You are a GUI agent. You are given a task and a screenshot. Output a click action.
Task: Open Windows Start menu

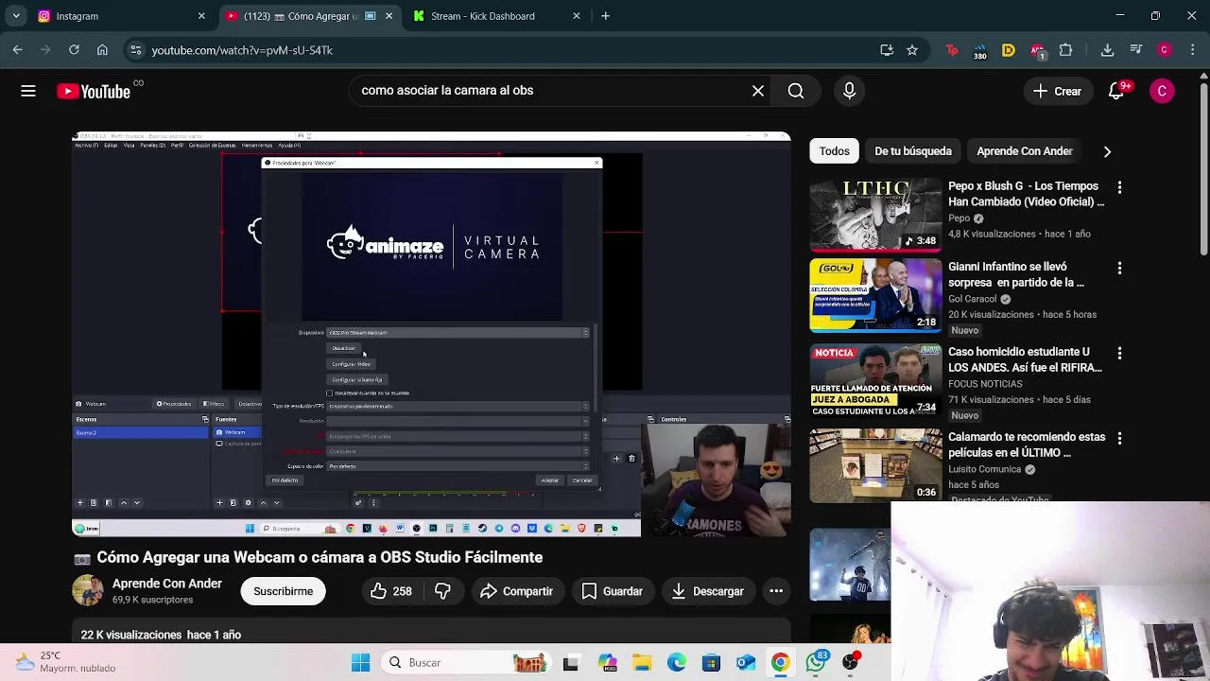point(361,663)
